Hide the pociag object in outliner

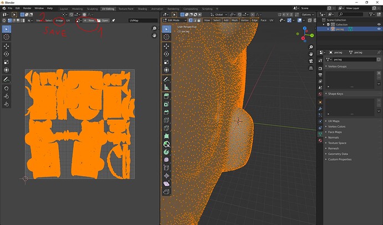[x=379, y=29]
